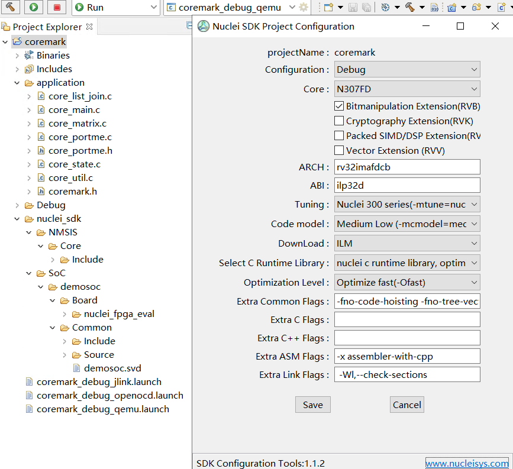Open the Optimization Level dropdown
Image resolution: width=513 pixels, height=469 pixels.
407,283
